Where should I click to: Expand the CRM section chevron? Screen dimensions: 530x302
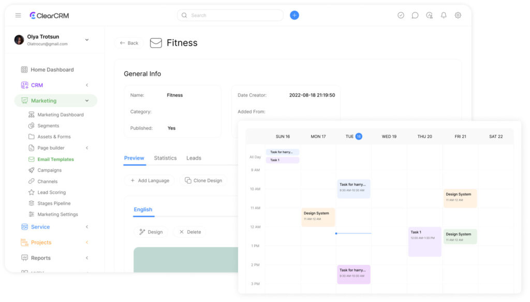(x=87, y=85)
